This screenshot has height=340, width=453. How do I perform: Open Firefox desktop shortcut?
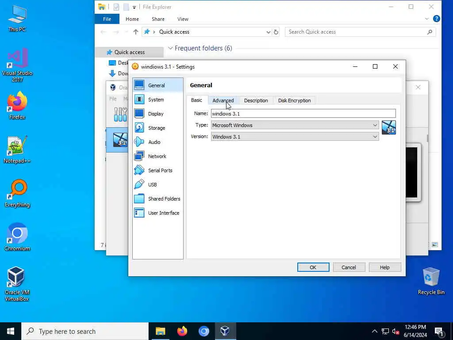point(17,105)
